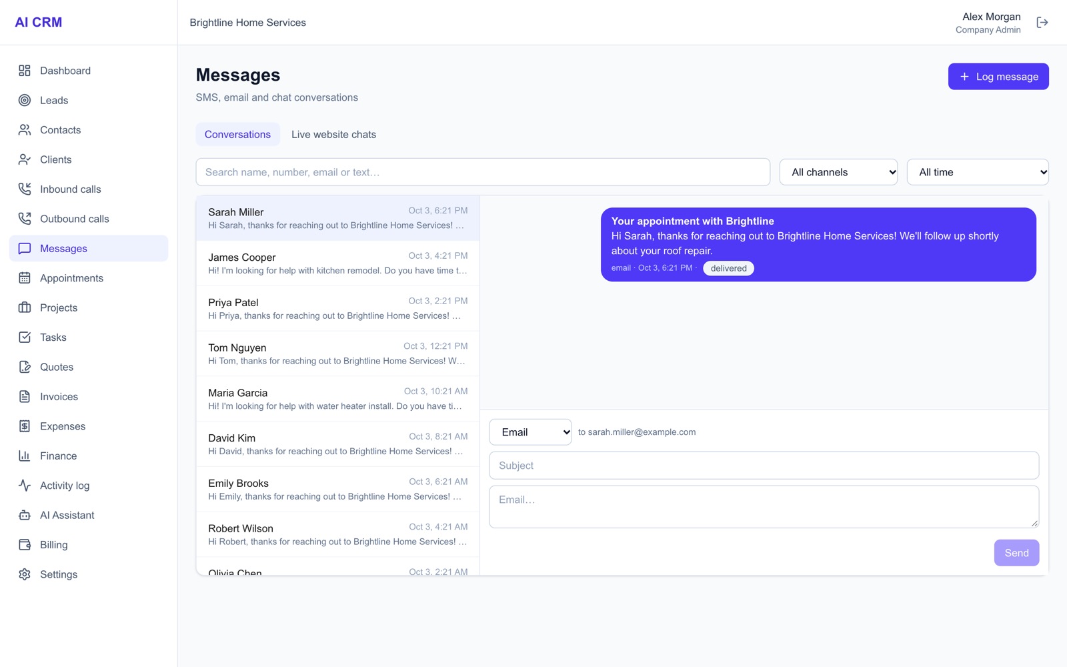Click the Send button
The image size is (1067, 667).
click(x=1016, y=553)
